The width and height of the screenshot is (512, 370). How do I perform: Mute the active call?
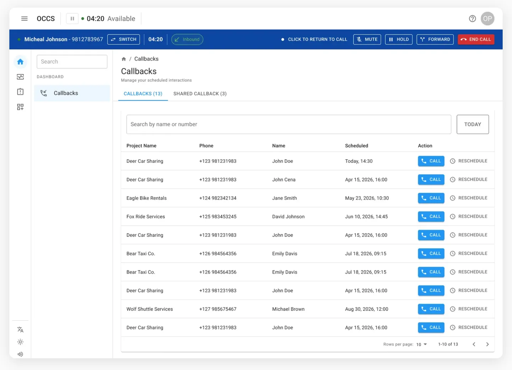pyautogui.click(x=367, y=39)
